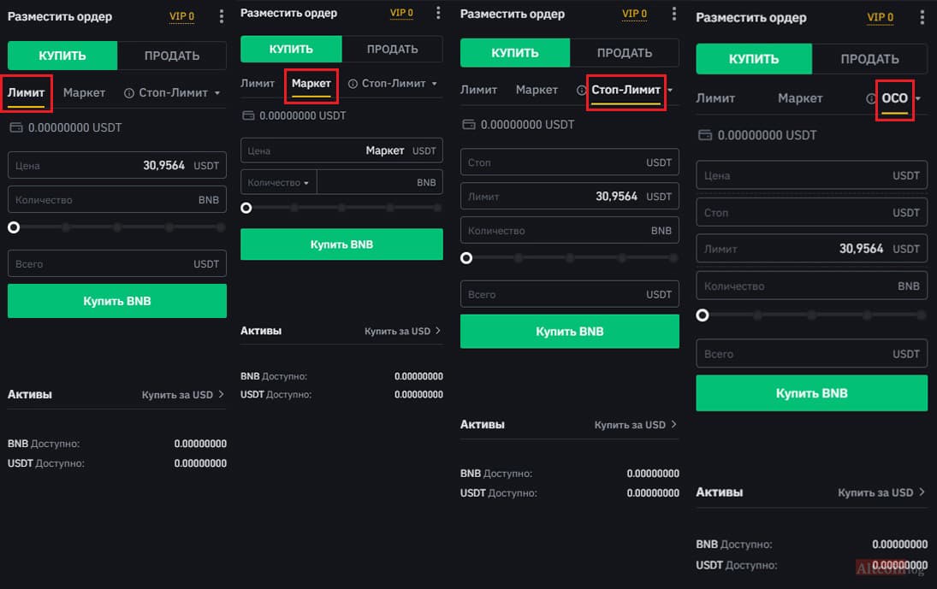This screenshot has width=937, height=589.
Task: Expand Стоп-Лимит order type arrow in Market panel
Action: click(435, 84)
